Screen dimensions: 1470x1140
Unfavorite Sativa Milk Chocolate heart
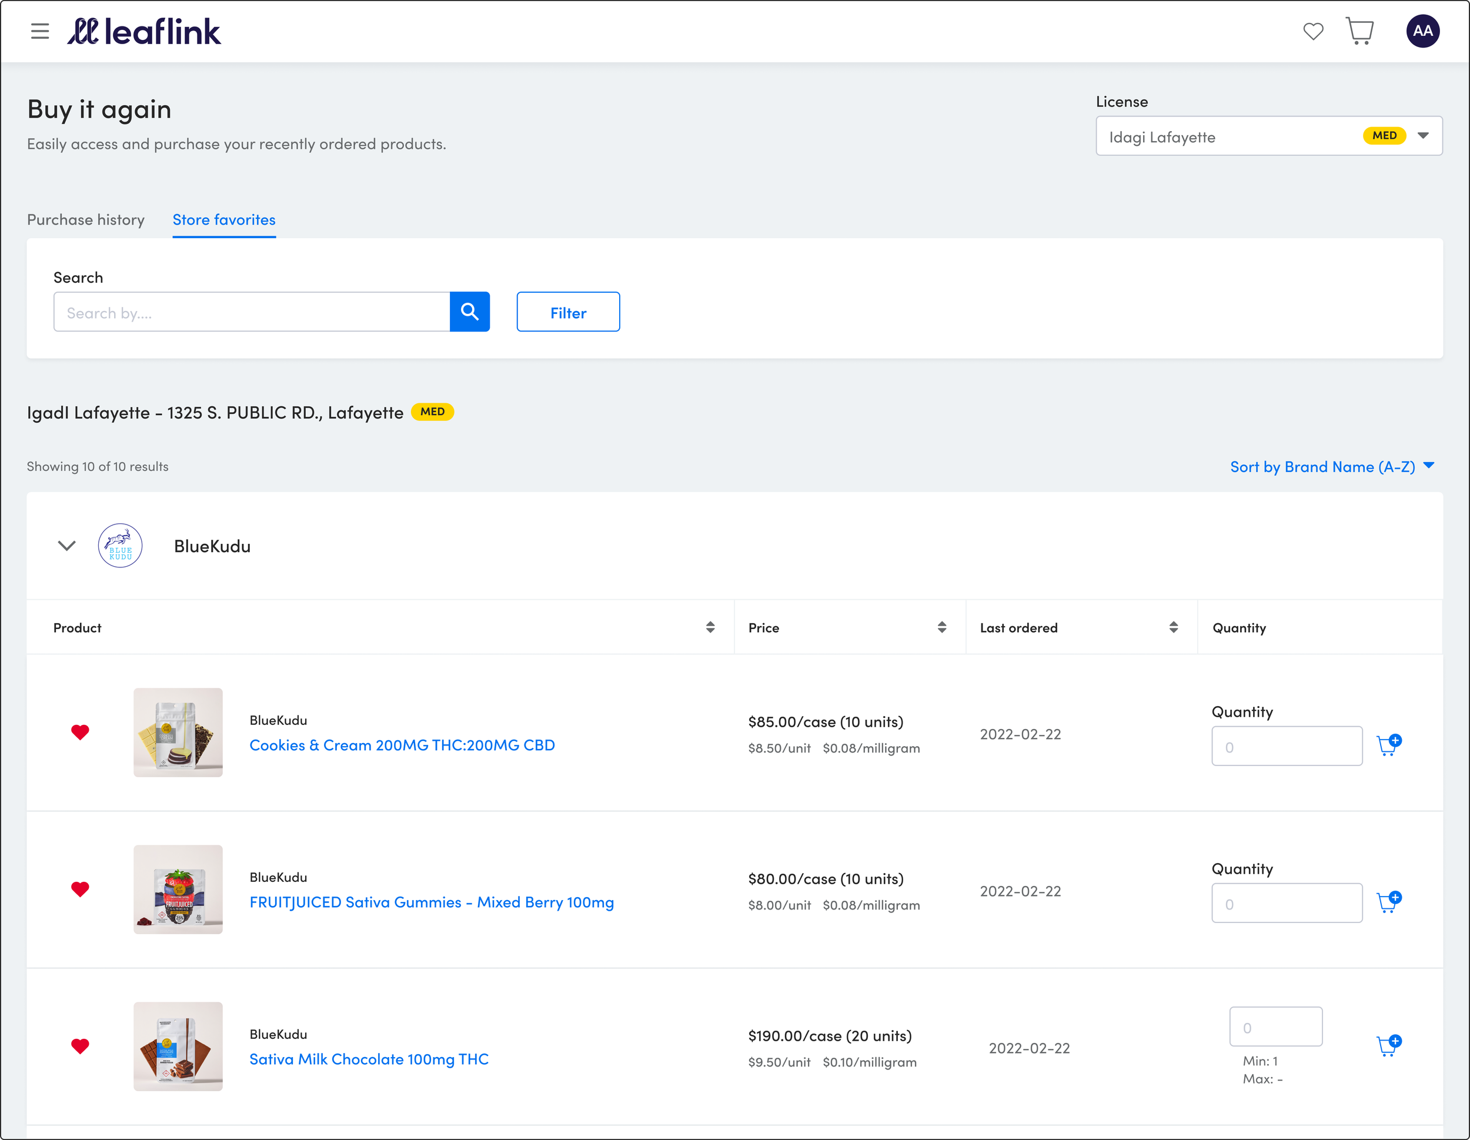pyautogui.click(x=80, y=1046)
